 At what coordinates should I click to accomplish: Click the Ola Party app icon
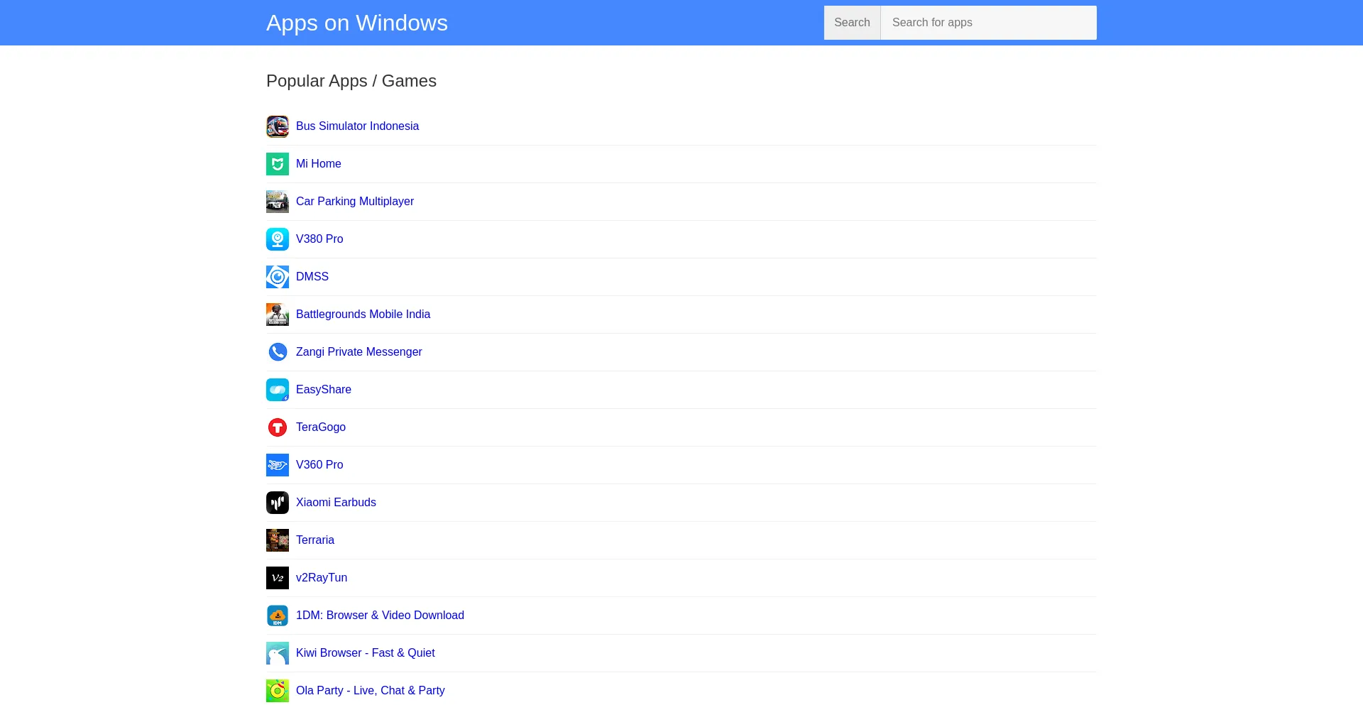pyautogui.click(x=278, y=691)
